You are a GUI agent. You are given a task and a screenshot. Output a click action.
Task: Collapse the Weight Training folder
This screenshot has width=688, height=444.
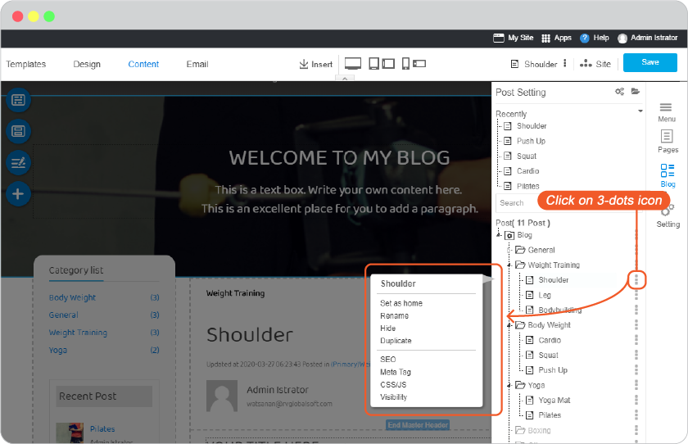point(509,265)
